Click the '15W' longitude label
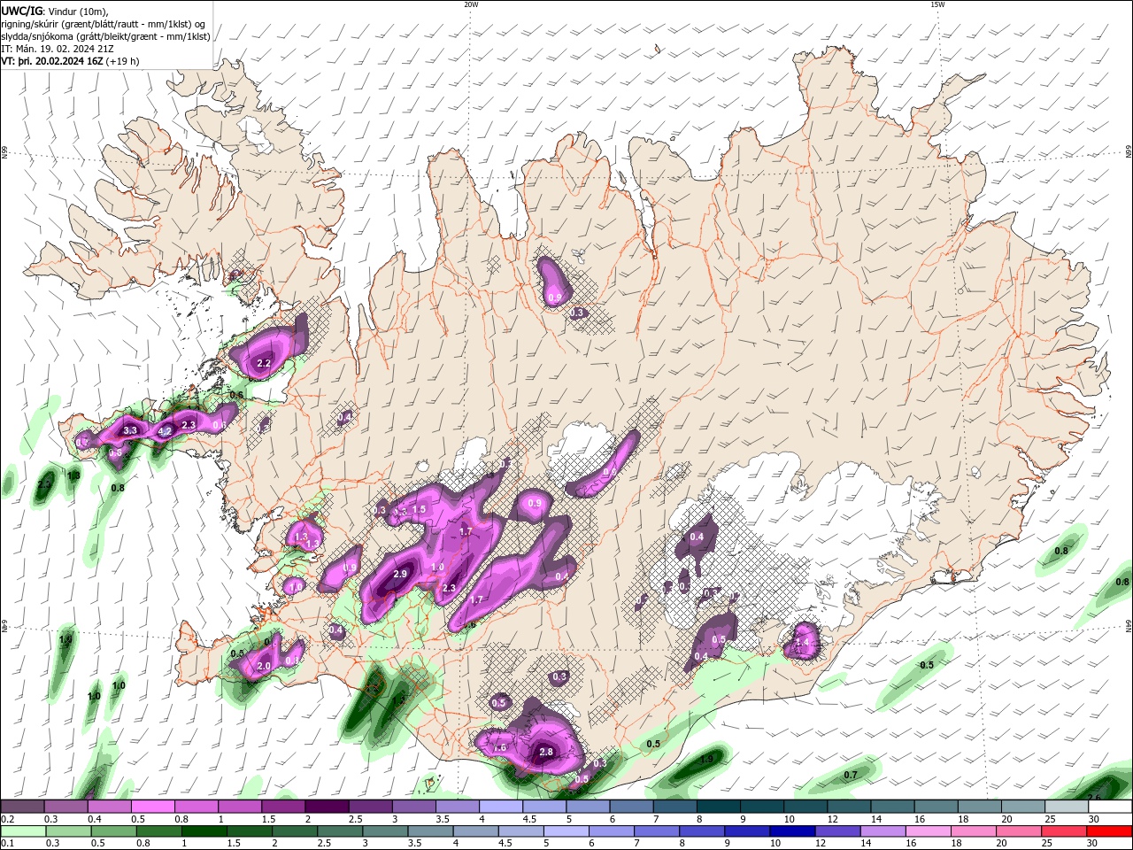Viewport: 1133px width, 850px height. [x=937, y=4]
